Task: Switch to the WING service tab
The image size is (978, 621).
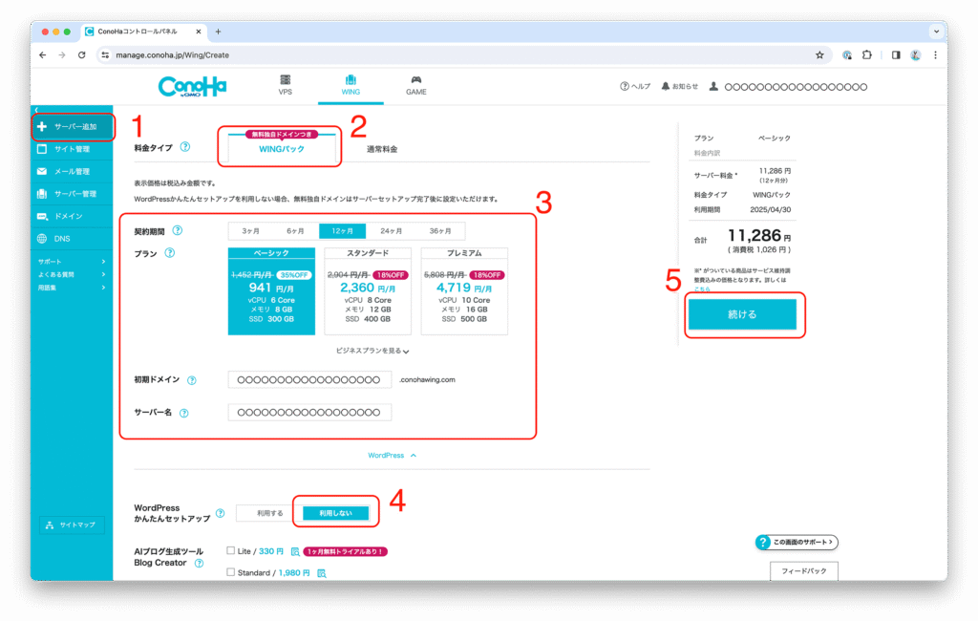Action: click(x=351, y=85)
